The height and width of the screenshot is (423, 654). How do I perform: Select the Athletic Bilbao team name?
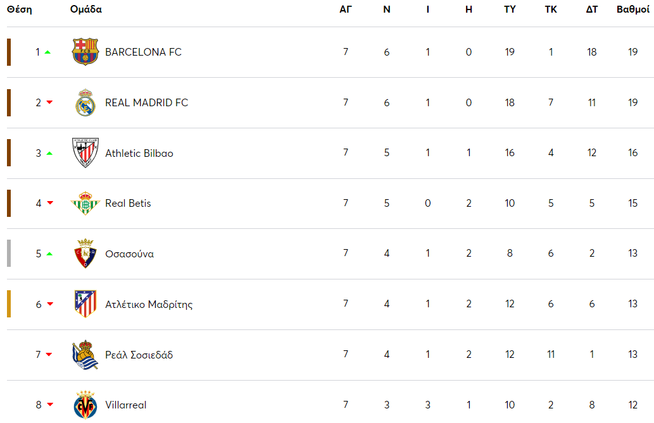point(139,153)
